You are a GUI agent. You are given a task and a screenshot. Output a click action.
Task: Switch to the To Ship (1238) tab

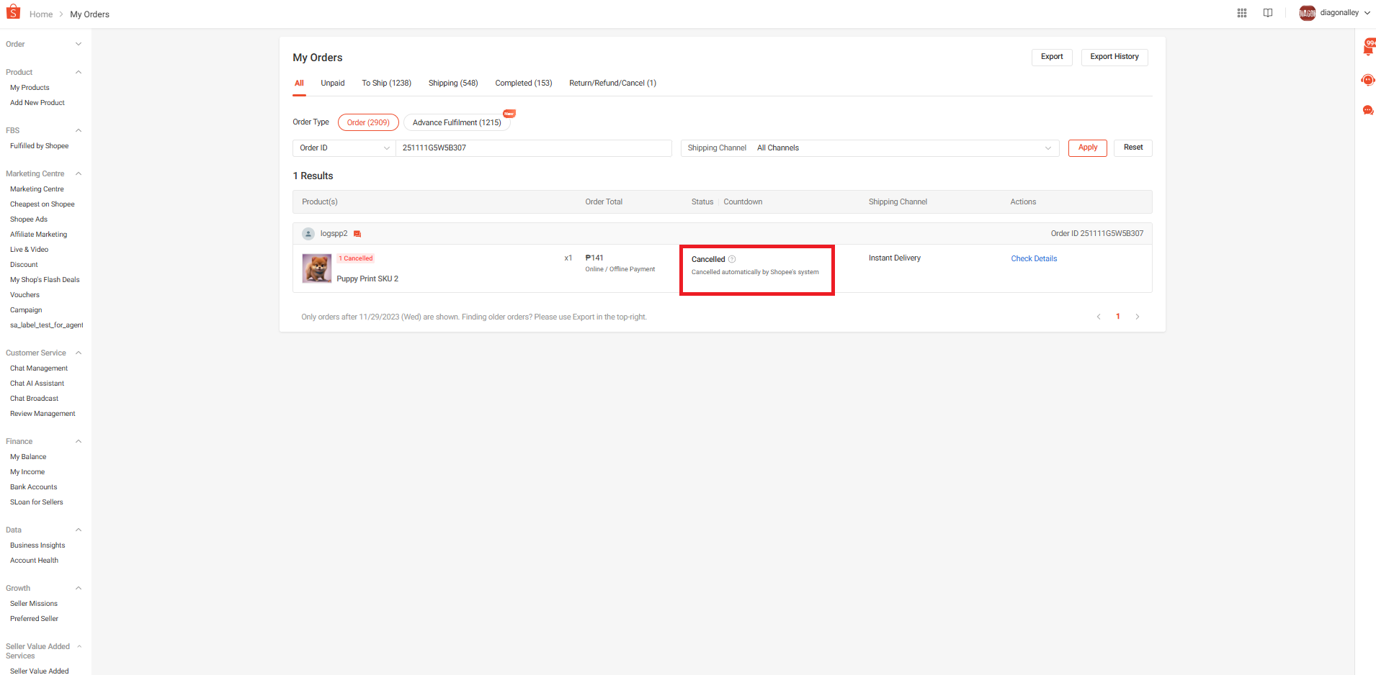[x=386, y=83]
